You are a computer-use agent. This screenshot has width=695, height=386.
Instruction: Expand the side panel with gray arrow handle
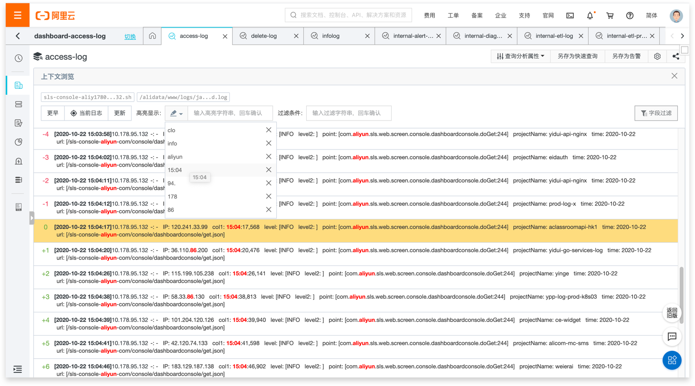(32, 218)
